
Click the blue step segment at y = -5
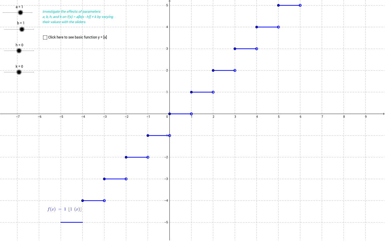[x=72, y=222]
